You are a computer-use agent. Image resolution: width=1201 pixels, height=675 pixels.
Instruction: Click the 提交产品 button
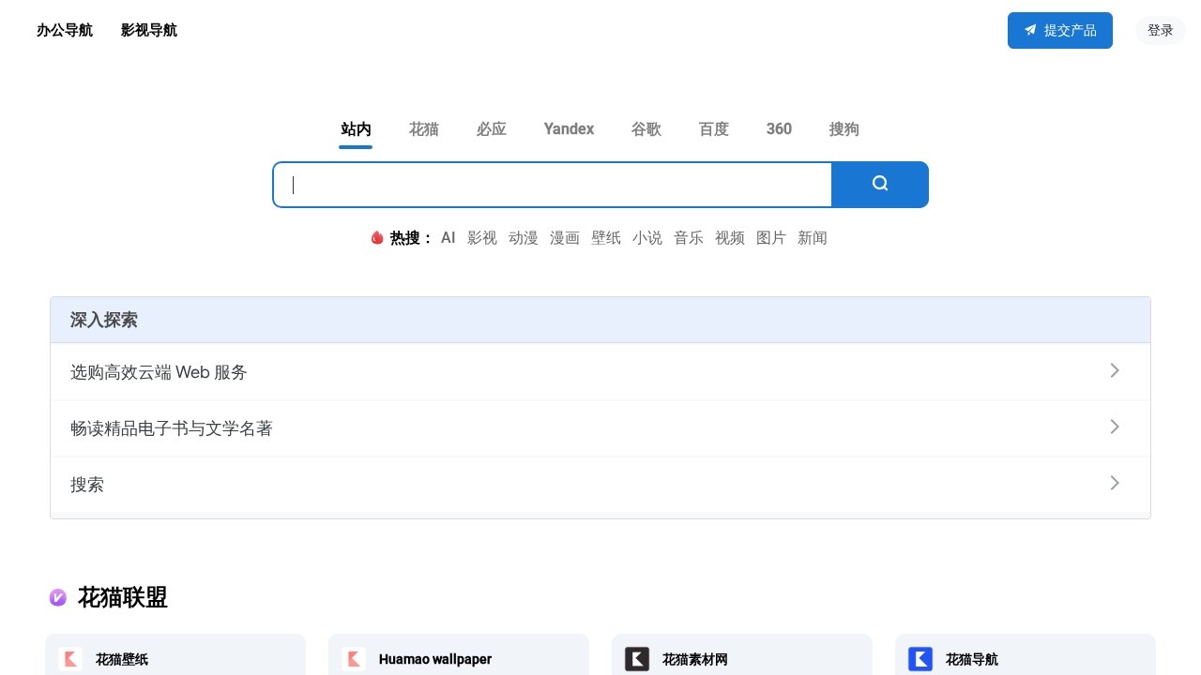click(1060, 30)
